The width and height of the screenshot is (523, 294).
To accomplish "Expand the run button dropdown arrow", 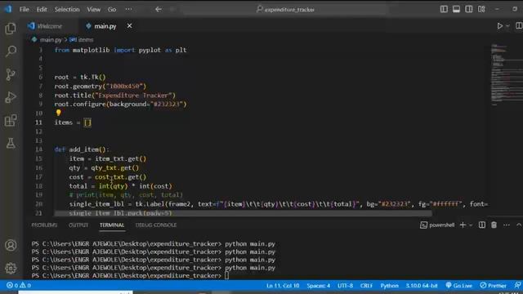I will coord(507,26).
